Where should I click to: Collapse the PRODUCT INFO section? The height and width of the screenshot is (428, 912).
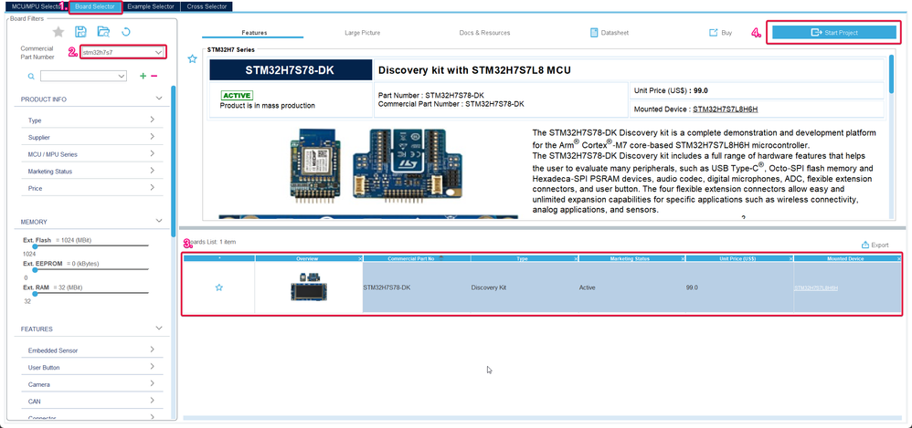pos(159,99)
